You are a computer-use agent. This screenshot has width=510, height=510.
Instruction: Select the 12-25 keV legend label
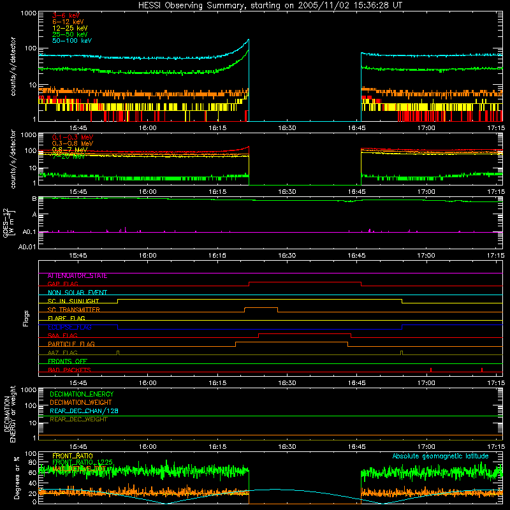[x=69, y=28]
